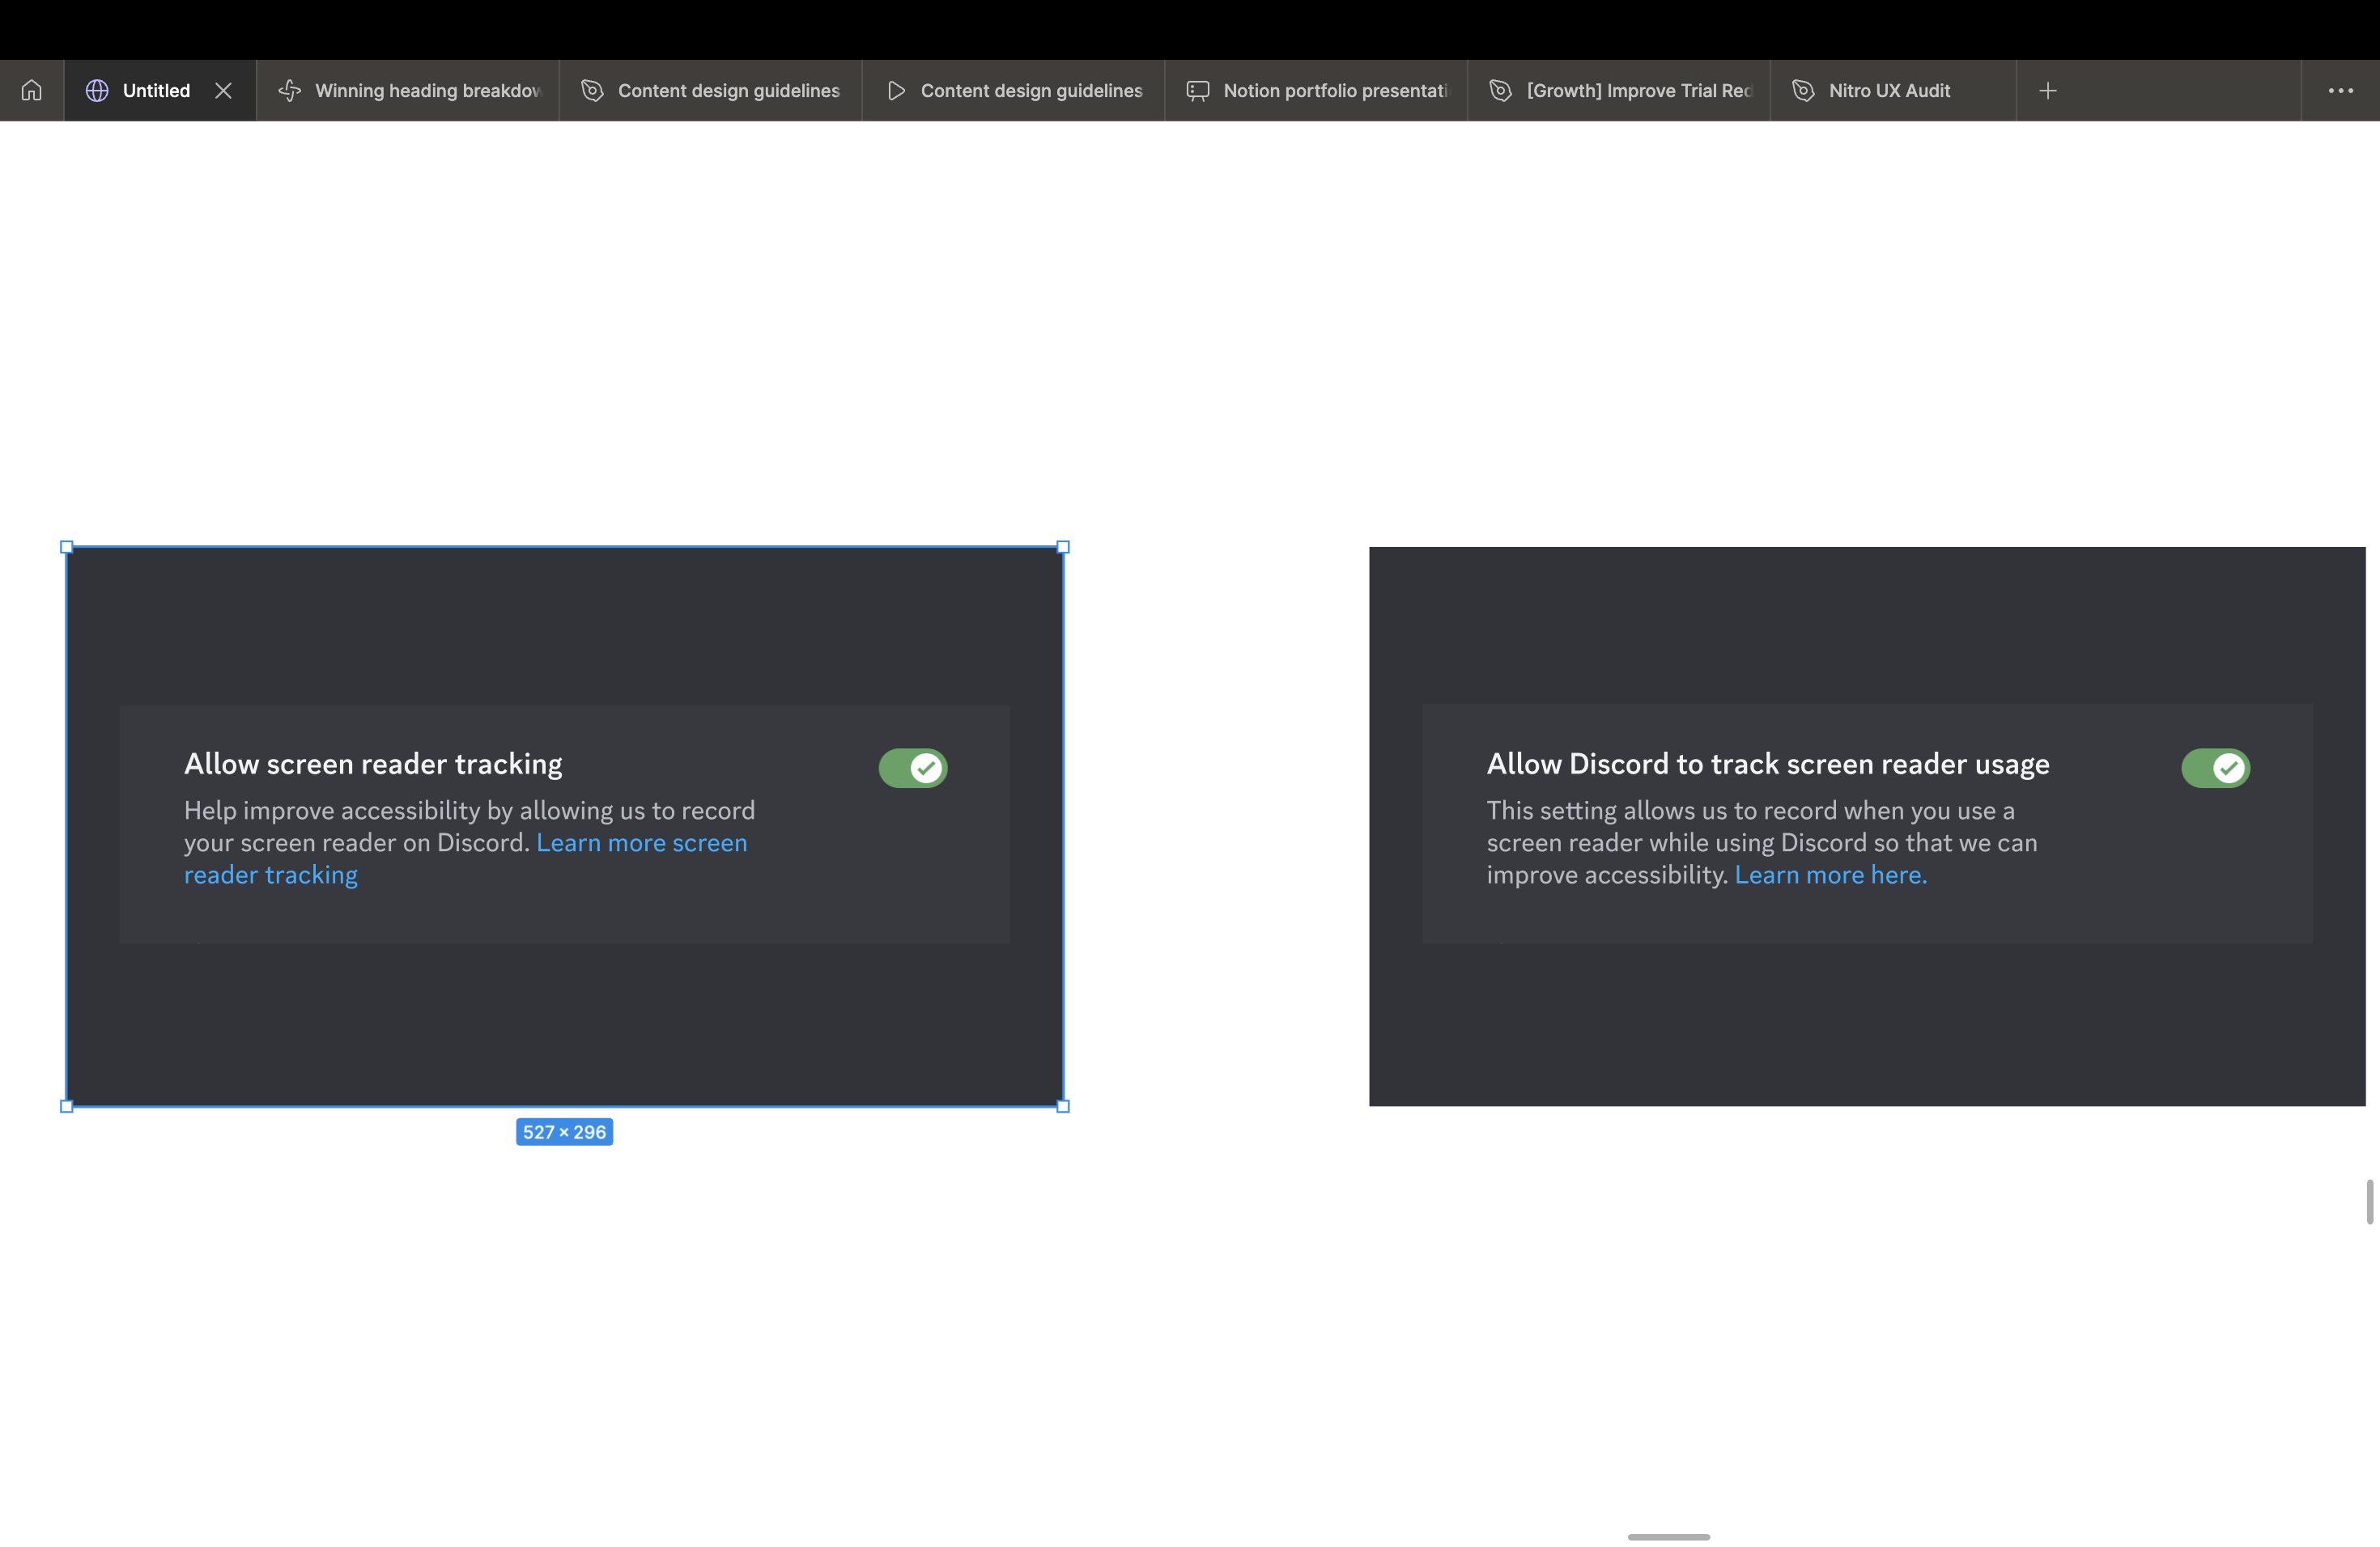Click the pen icon on Growth Improve Trial tab
The height and width of the screenshot is (1547, 2380).
(x=1501, y=90)
